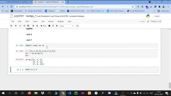Screen dimensions: 171x96
Task: Click the Python logo icon
Action: click(148, 16)
